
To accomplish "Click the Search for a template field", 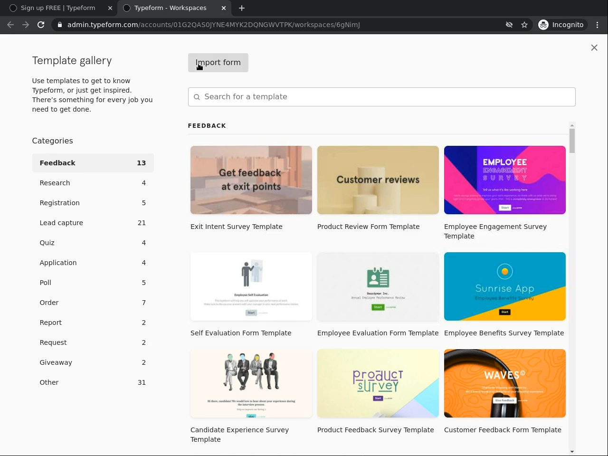I will point(381,97).
